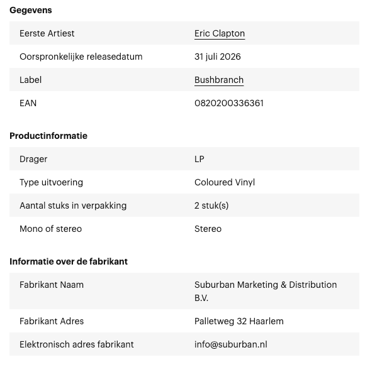Click the Label row name
Viewport: 365px width, 367px height.
point(30,80)
